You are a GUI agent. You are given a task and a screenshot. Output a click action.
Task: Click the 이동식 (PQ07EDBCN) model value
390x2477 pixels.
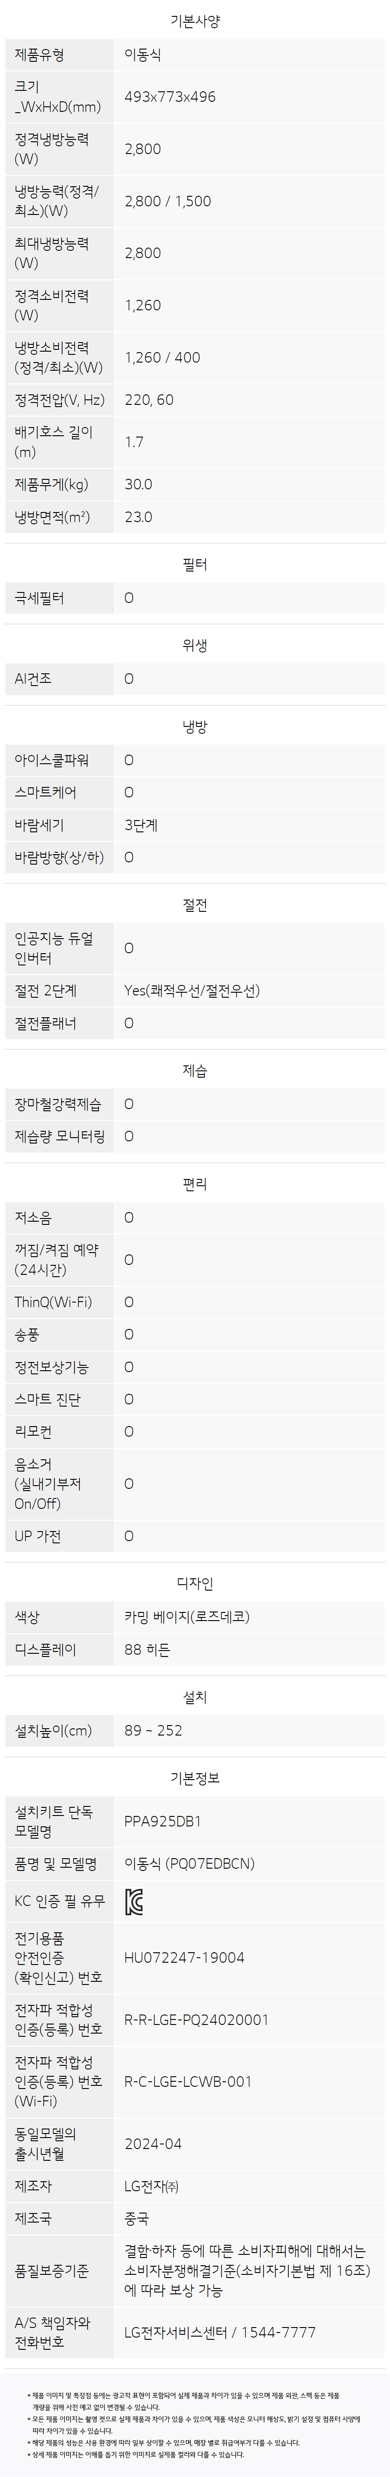(190, 1864)
